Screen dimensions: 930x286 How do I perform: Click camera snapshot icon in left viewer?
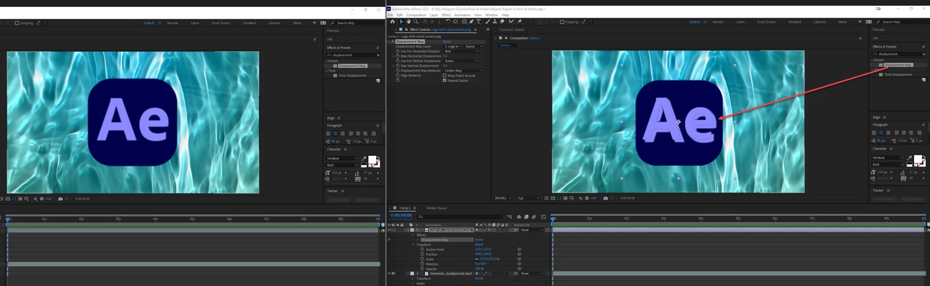point(60,198)
